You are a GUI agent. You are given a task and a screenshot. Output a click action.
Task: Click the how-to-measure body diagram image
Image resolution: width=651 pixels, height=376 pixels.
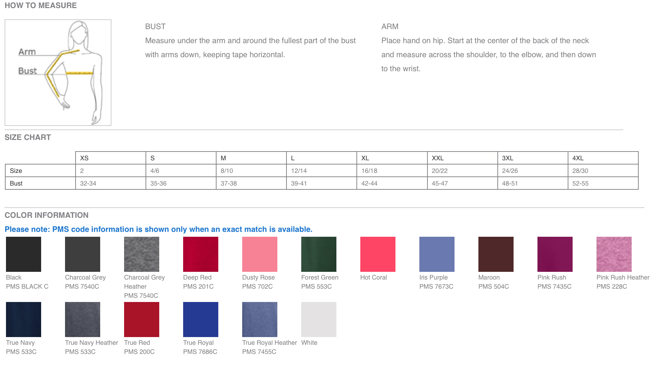pyautogui.click(x=58, y=73)
